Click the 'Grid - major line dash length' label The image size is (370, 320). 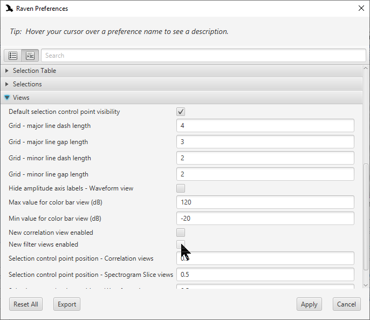point(50,126)
